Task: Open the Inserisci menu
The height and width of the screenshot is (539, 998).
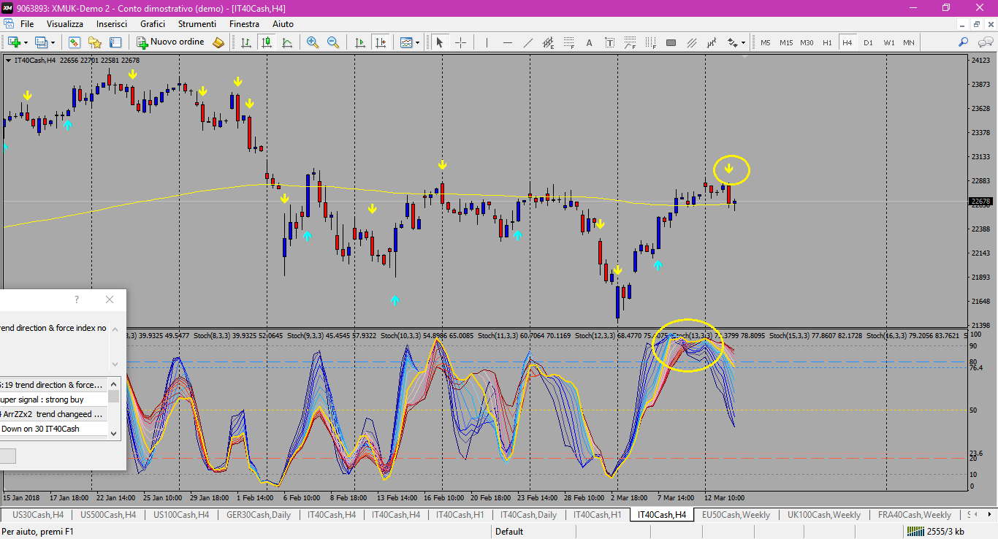Action: point(112,24)
